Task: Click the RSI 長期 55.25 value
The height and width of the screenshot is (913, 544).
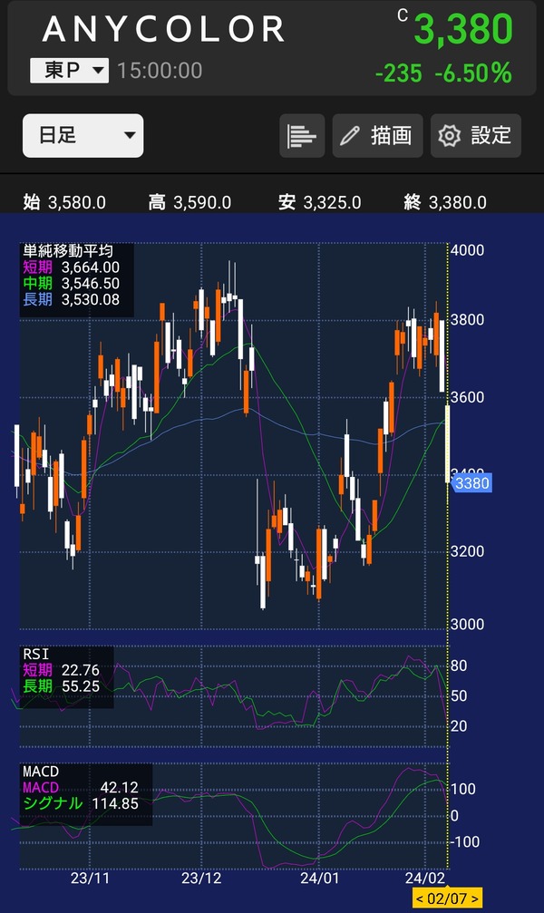Action: pyautogui.click(x=61, y=686)
